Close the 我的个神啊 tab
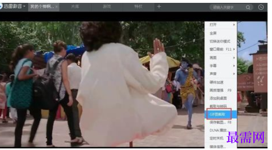The height and width of the screenshot is (150, 272). click(x=56, y=7)
